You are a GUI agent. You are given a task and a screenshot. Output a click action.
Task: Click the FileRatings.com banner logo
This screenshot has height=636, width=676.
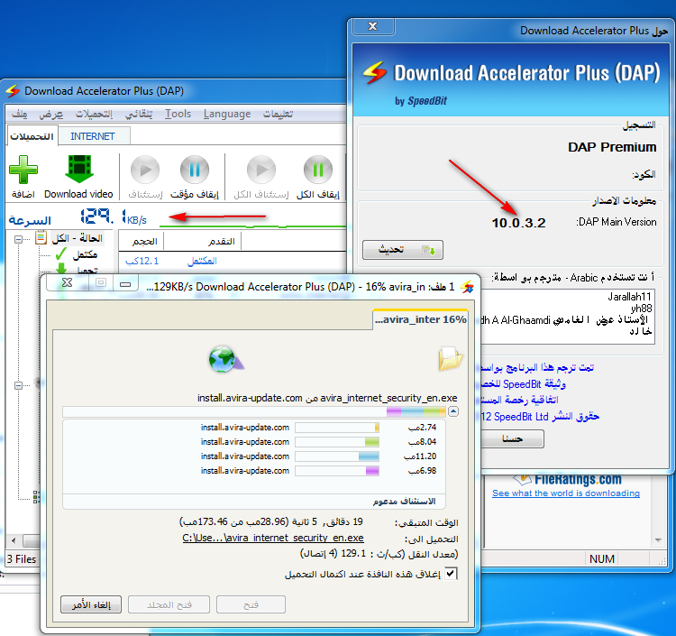(x=567, y=479)
